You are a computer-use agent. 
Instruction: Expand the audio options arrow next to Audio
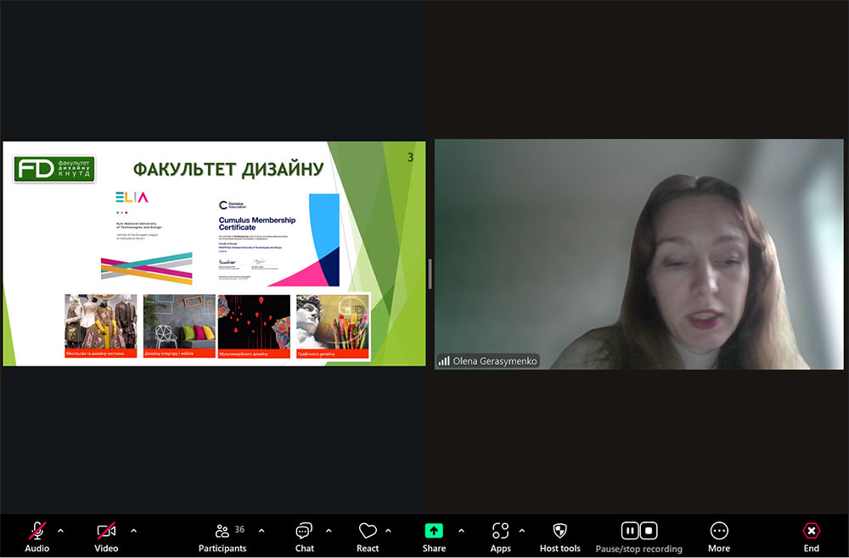[x=60, y=531]
